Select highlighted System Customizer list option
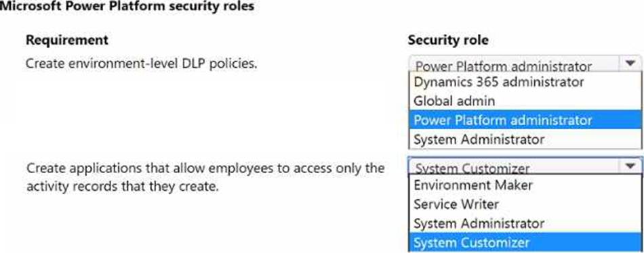The image size is (644, 253). point(525,243)
